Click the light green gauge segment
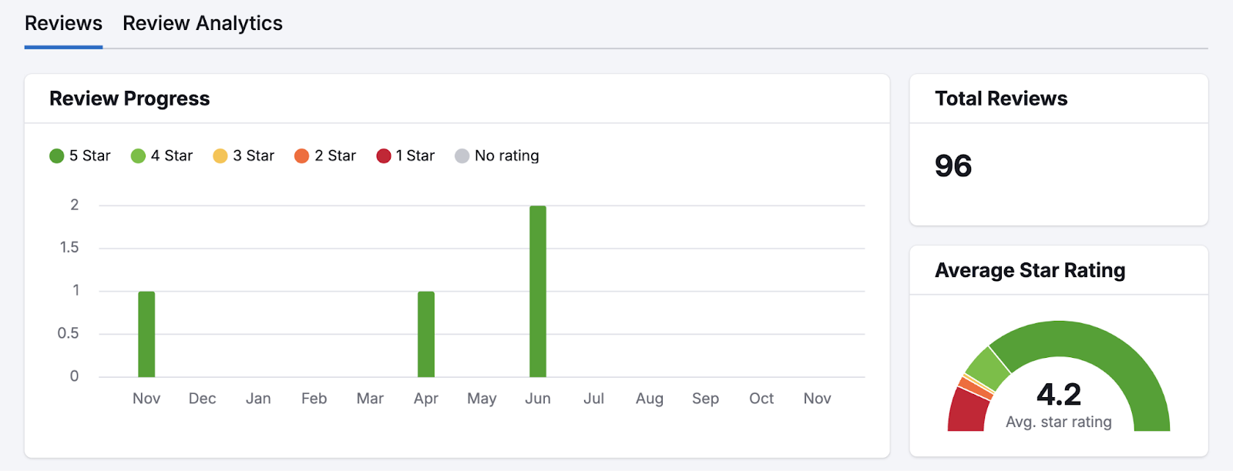This screenshot has height=471, width=1233. click(989, 368)
